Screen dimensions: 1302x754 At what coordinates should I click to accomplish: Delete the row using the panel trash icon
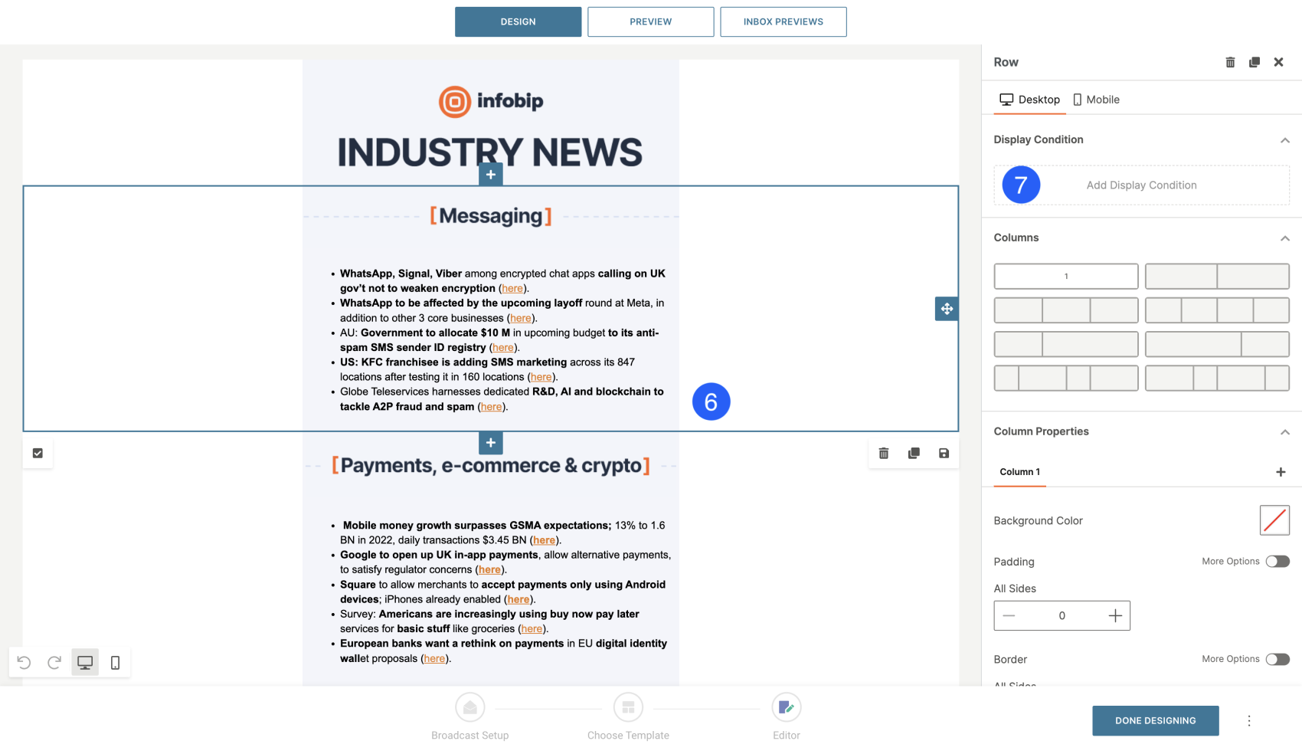1230,62
